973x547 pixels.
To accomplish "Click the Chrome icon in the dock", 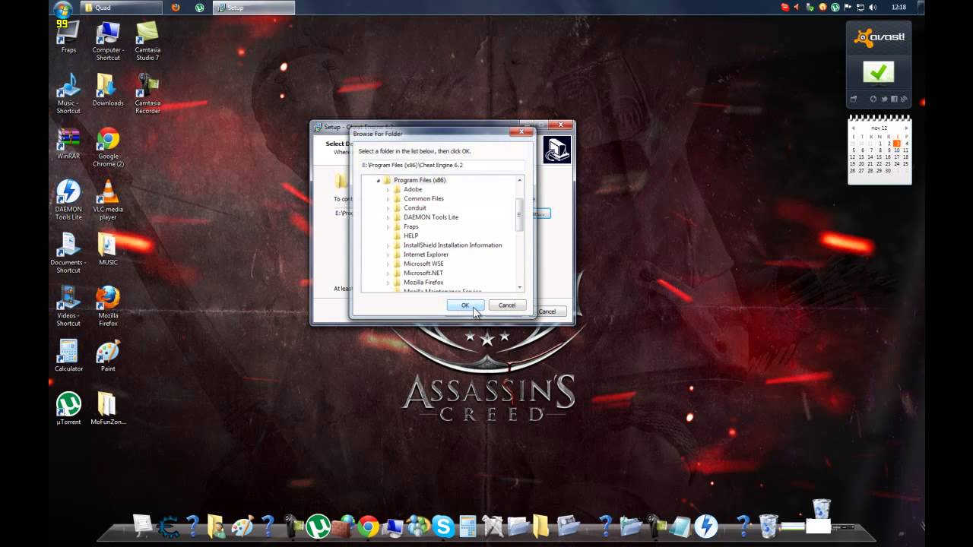I will pos(369,526).
